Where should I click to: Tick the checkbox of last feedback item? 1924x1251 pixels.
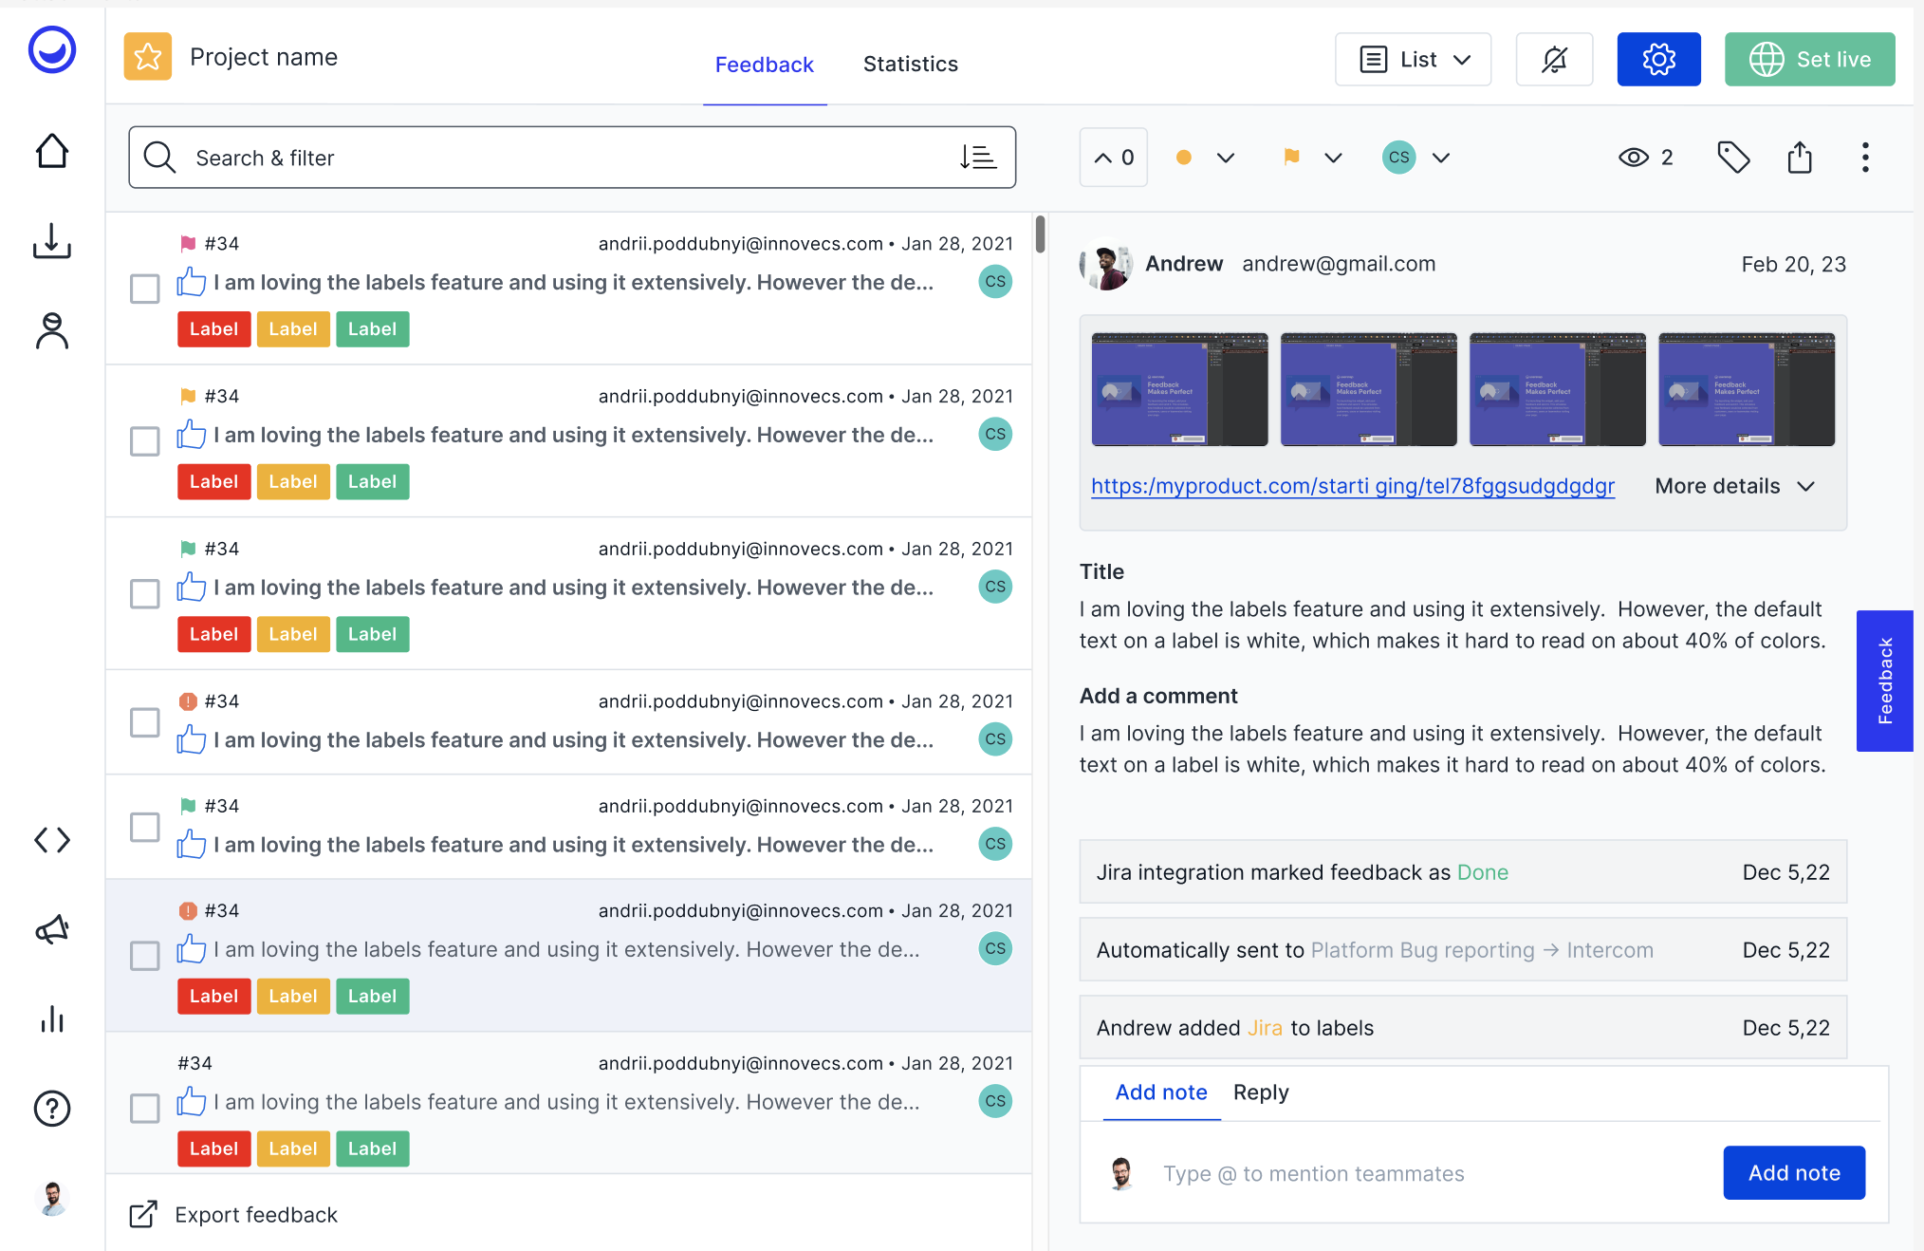tap(144, 1108)
